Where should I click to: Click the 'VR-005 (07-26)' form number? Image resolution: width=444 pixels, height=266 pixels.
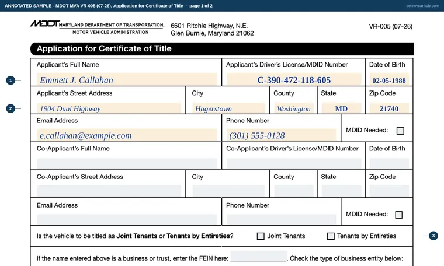[x=390, y=26]
